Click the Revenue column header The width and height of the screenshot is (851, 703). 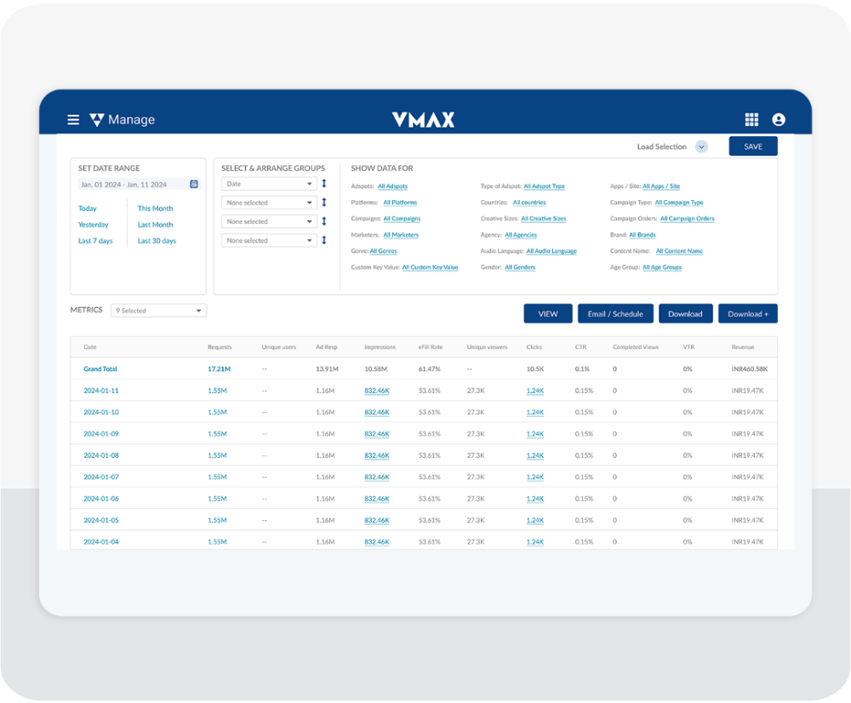click(x=742, y=347)
